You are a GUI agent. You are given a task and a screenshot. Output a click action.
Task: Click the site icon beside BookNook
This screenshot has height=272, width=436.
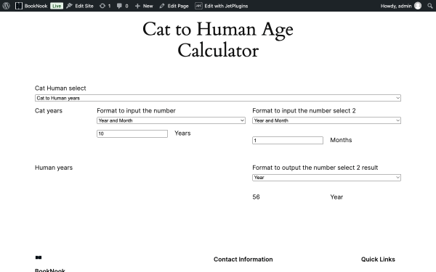tap(19, 6)
